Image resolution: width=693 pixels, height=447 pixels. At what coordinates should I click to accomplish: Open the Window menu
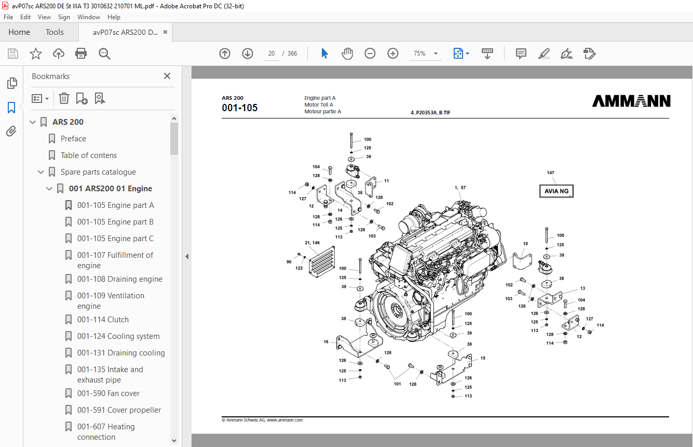click(89, 17)
